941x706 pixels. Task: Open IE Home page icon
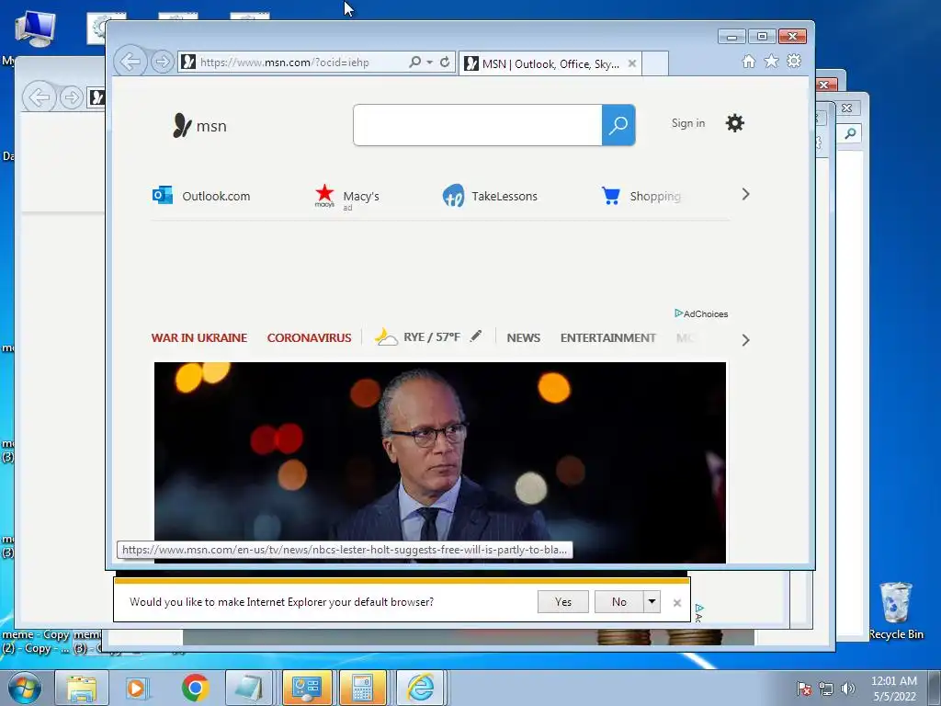click(748, 62)
